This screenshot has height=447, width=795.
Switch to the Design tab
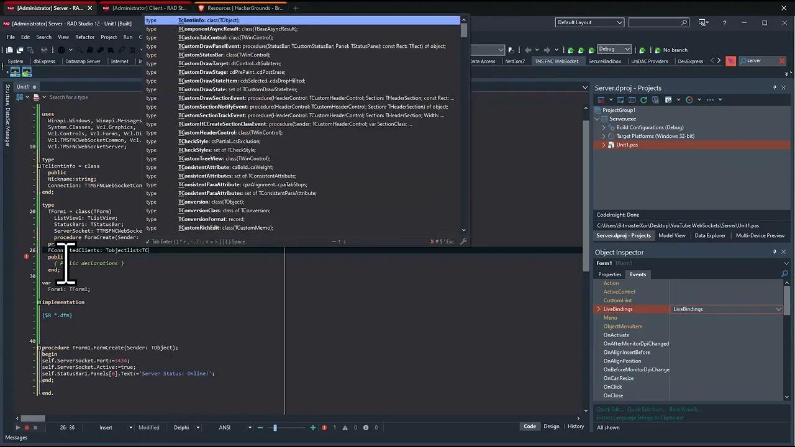click(x=551, y=427)
